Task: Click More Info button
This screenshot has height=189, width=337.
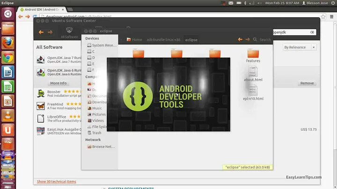Action: tap(58, 83)
